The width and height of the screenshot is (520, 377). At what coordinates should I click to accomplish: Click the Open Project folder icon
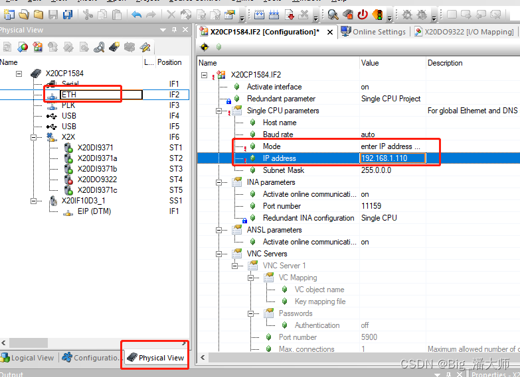[24, 15]
